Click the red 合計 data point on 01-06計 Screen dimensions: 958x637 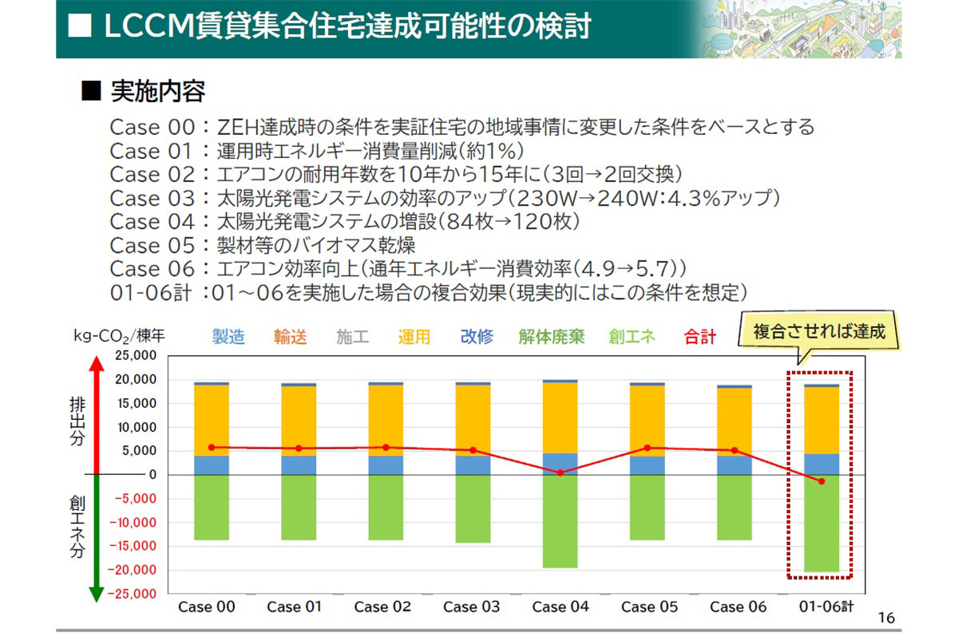point(821,481)
